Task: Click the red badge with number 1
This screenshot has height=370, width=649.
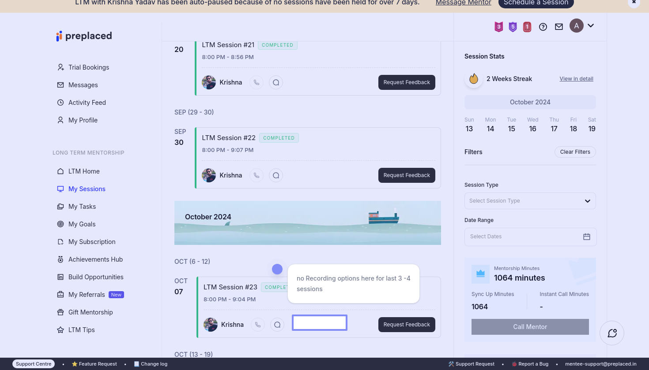Action: click(527, 27)
